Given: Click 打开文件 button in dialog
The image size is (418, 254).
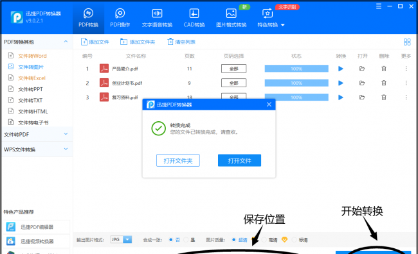Looking at the screenshot, I should pos(239,160).
